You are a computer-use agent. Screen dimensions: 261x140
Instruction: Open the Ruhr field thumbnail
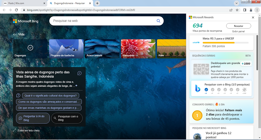[172, 49]
